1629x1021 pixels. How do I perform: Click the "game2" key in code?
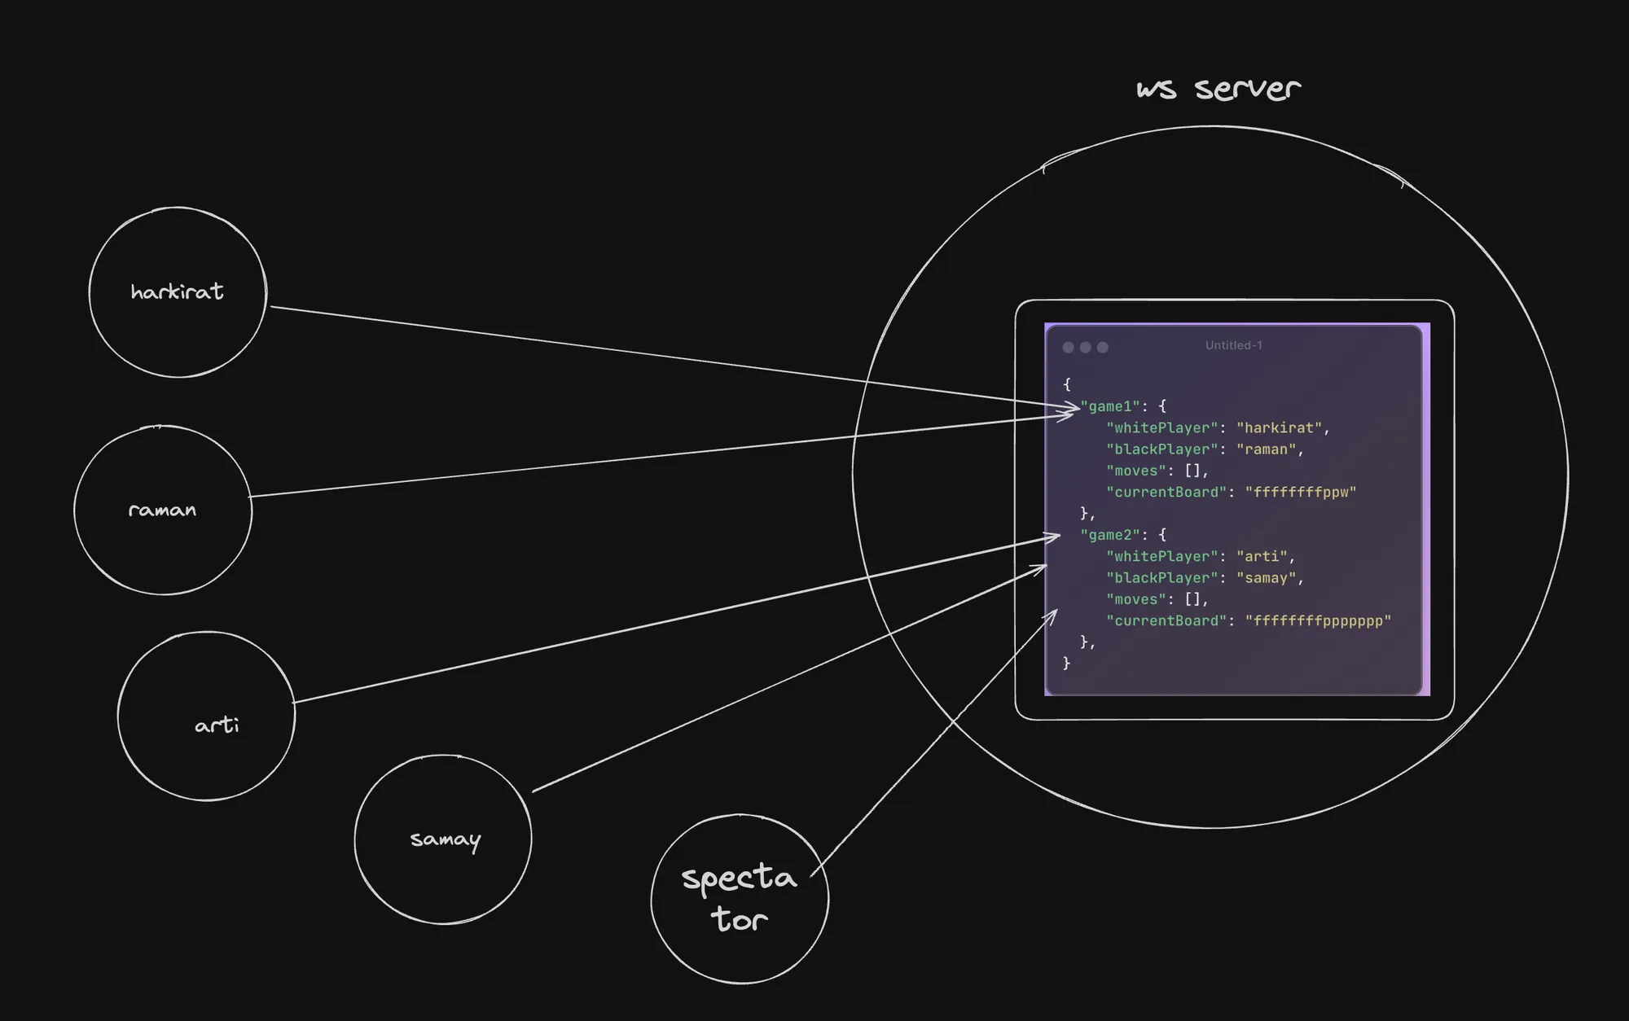click(1109, 535)
